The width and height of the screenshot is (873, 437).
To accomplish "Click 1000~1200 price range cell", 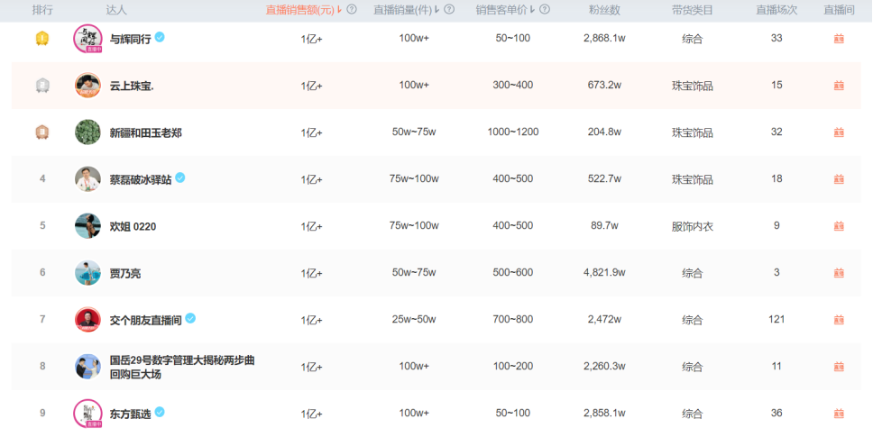I will 512,132.
